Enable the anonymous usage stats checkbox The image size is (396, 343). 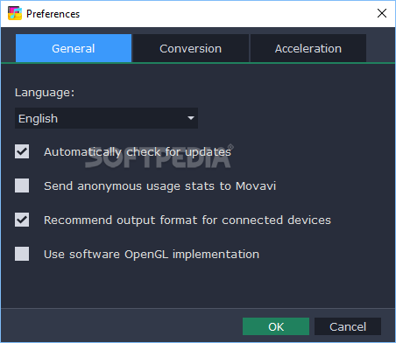[22, 185]
